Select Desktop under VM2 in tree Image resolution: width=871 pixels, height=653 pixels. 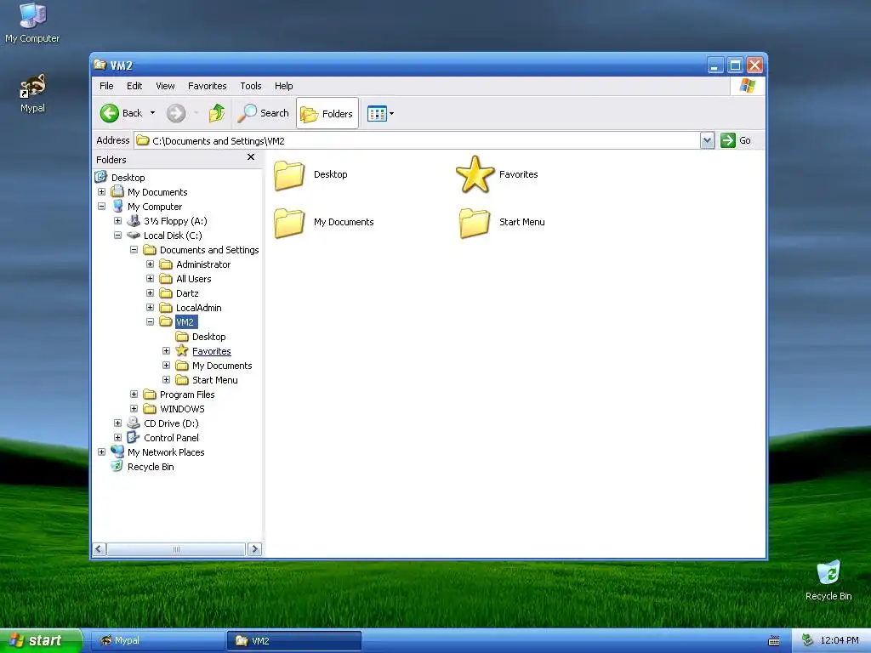pos(209,337)
